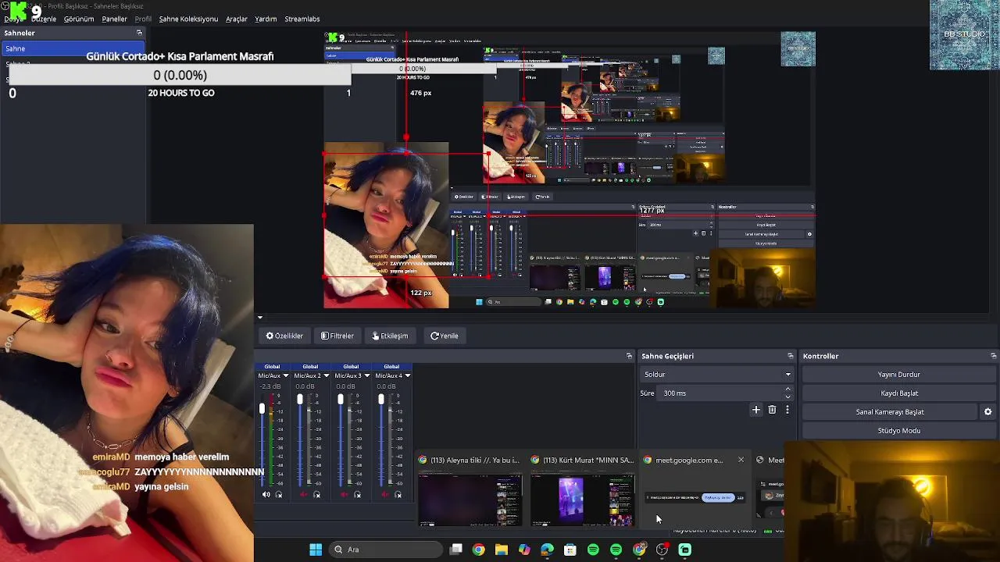The height and width of the screenshot is (562, 1000).
Task: Open the Paneller menu
Action: pyautogui.click(x=114, y=19)
